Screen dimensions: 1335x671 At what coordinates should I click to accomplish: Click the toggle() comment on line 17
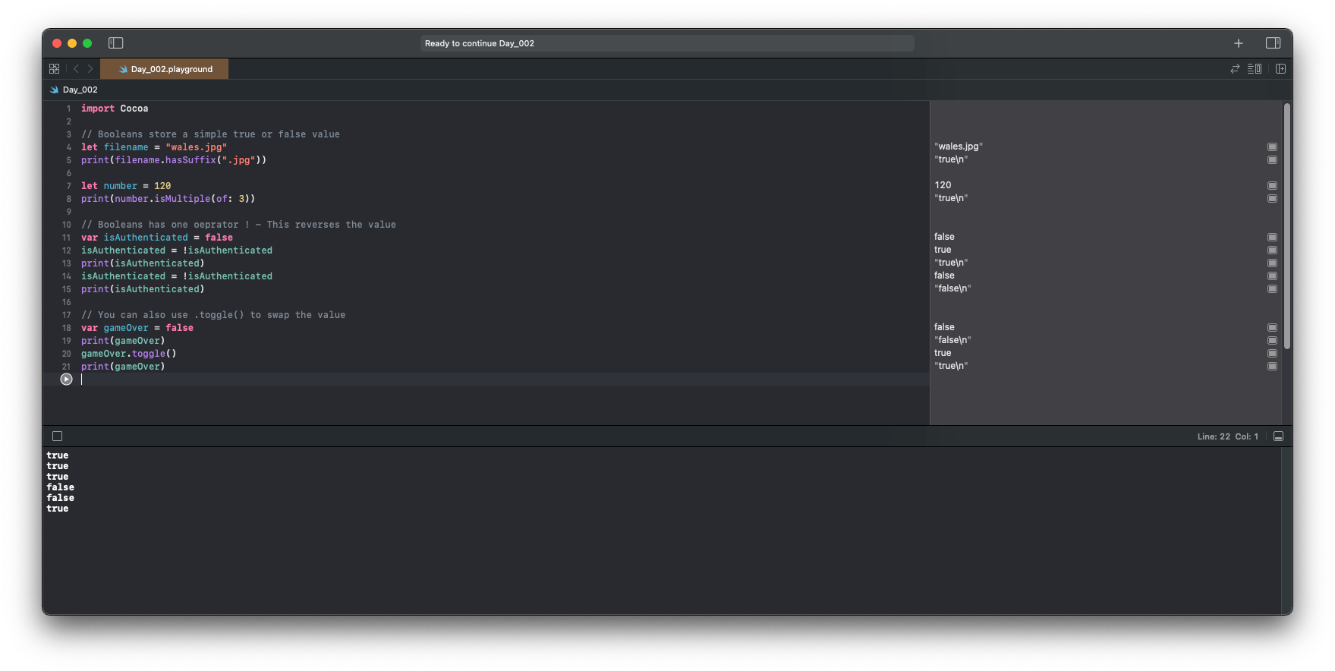click(x=213, y=315)
